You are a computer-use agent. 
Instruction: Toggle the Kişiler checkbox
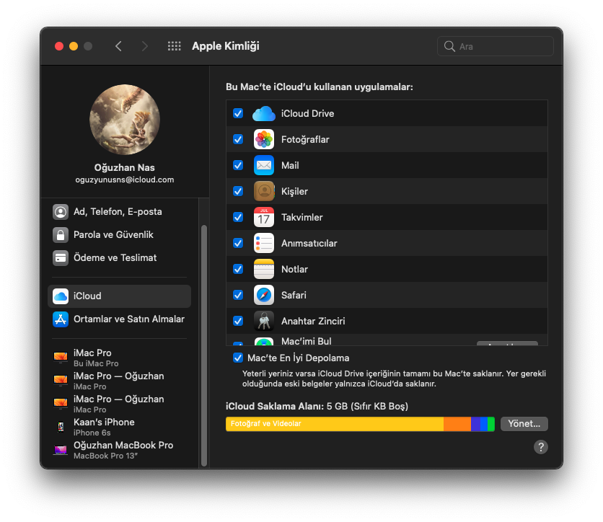click(238, 191)
